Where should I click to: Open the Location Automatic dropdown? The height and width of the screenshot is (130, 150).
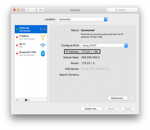pyautogui.click(x=82, y=19)
